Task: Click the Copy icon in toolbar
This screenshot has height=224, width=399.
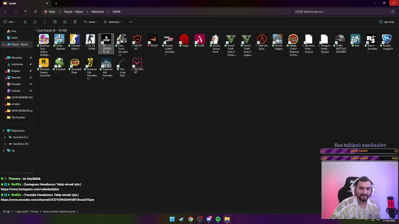Action: pyautogui.click(x=35, y=22)
